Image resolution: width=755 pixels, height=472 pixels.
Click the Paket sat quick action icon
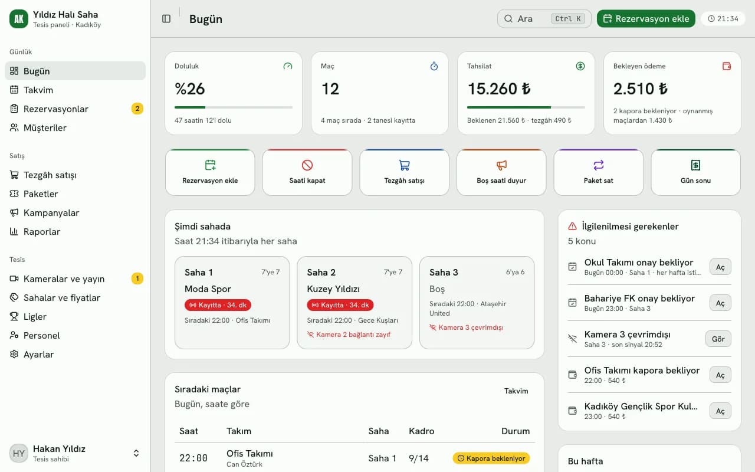click(x=599, y=165)
